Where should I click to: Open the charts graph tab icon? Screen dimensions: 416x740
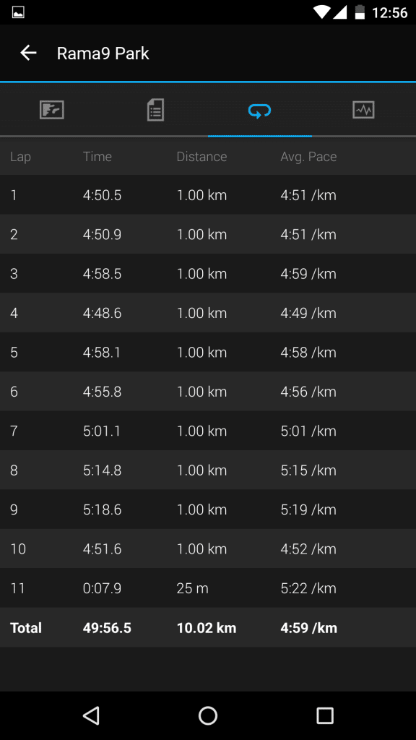click(x=364, y=110)
